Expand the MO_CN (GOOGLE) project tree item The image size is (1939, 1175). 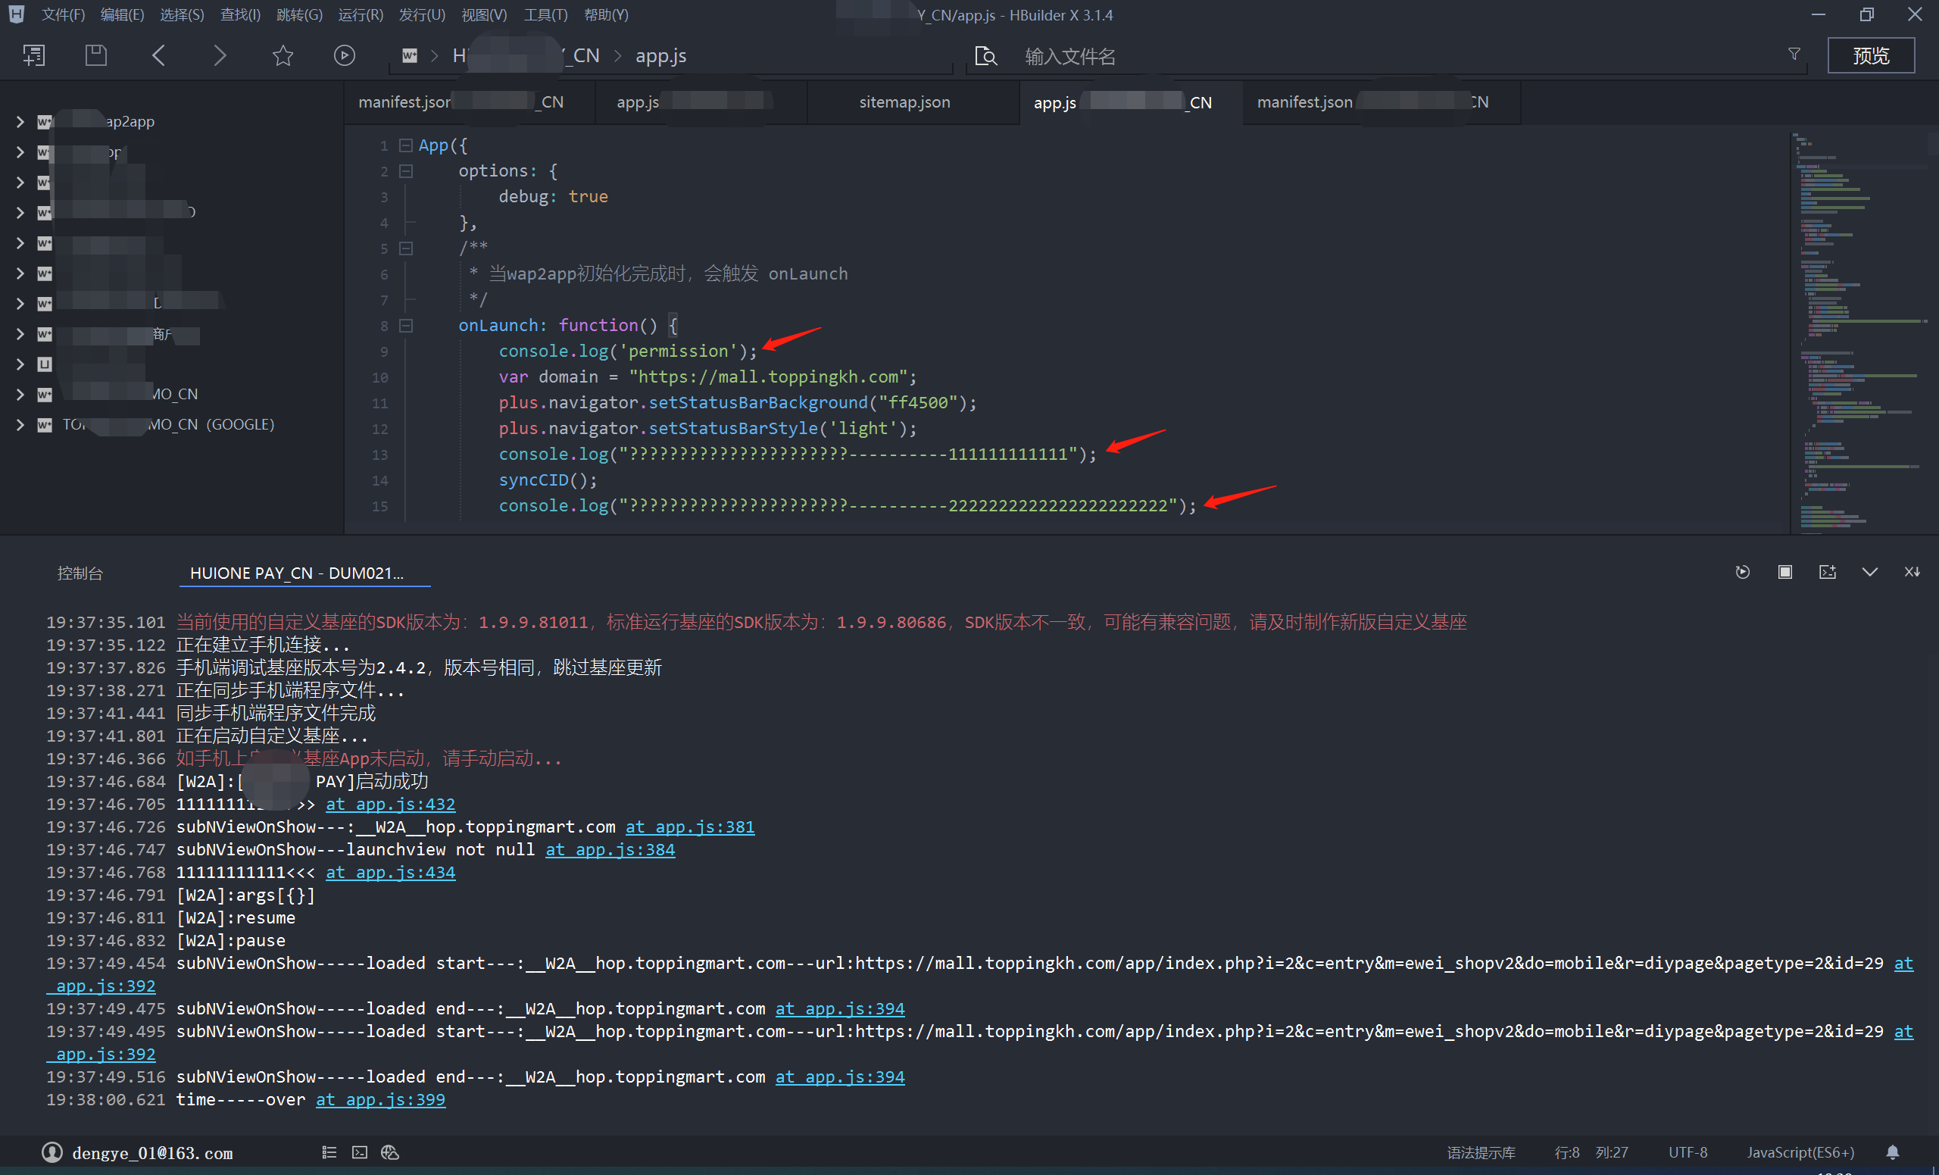click(x=20, y=424)
